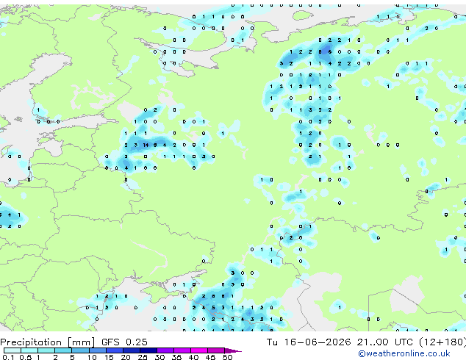Click the "0.1" legend scale label
Image resolution: width=466 pixels, height=360 pixels.
(x=8, y=357)
